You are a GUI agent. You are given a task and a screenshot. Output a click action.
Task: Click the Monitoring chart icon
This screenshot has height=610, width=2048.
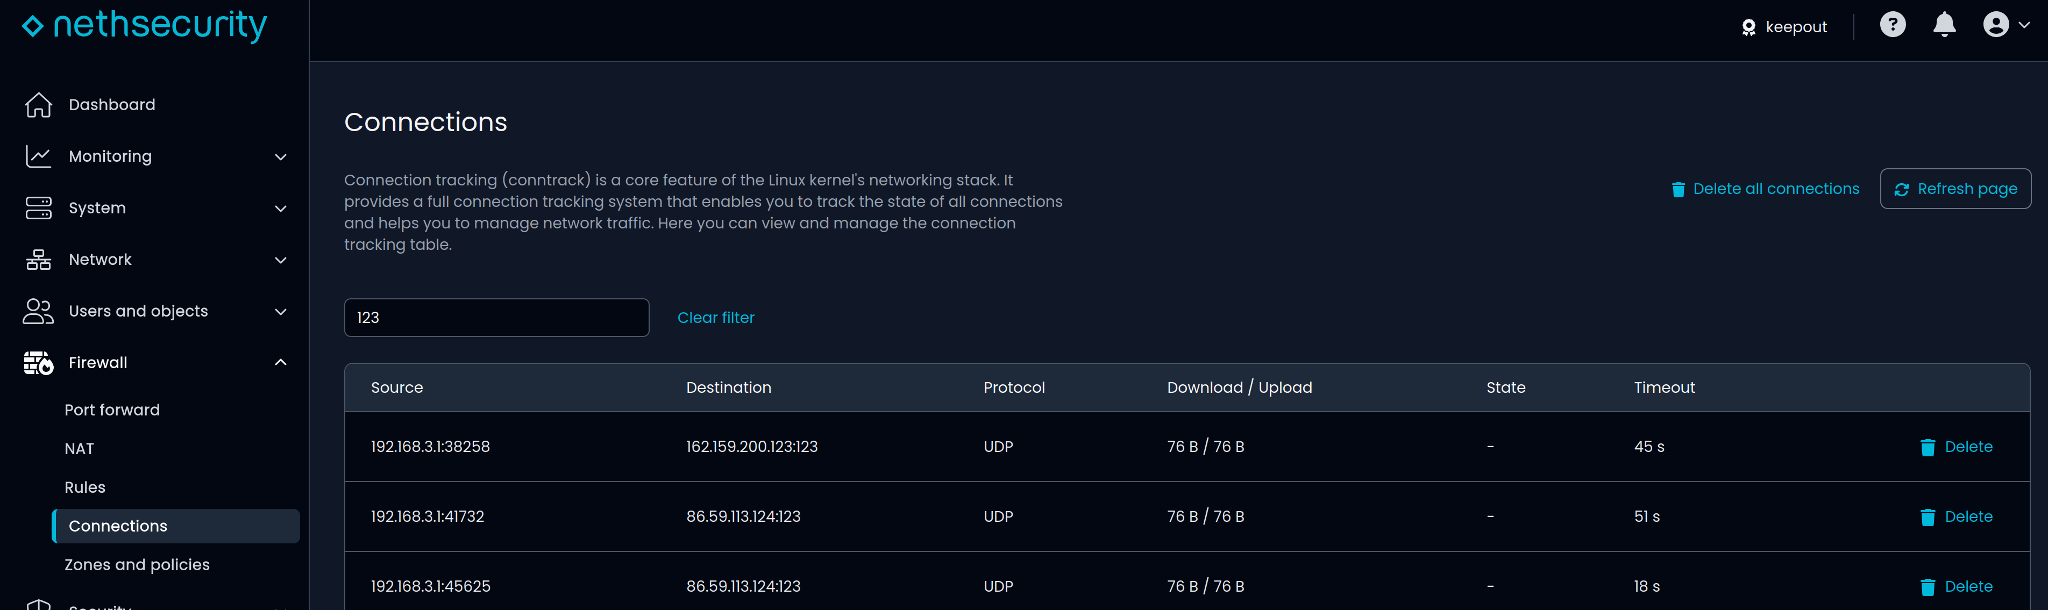[x=38, y=156]
